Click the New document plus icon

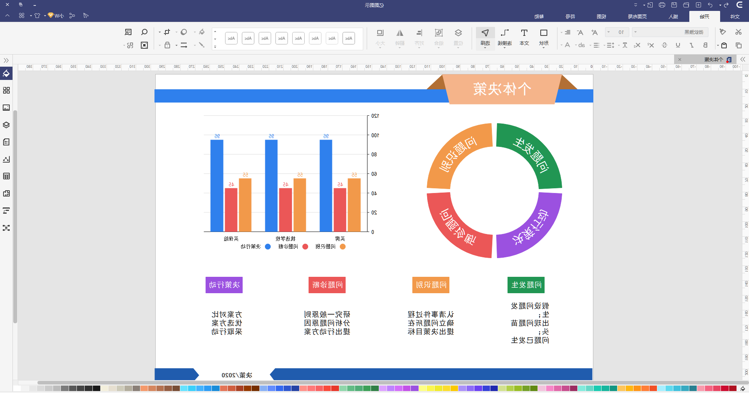pos(698,5)
